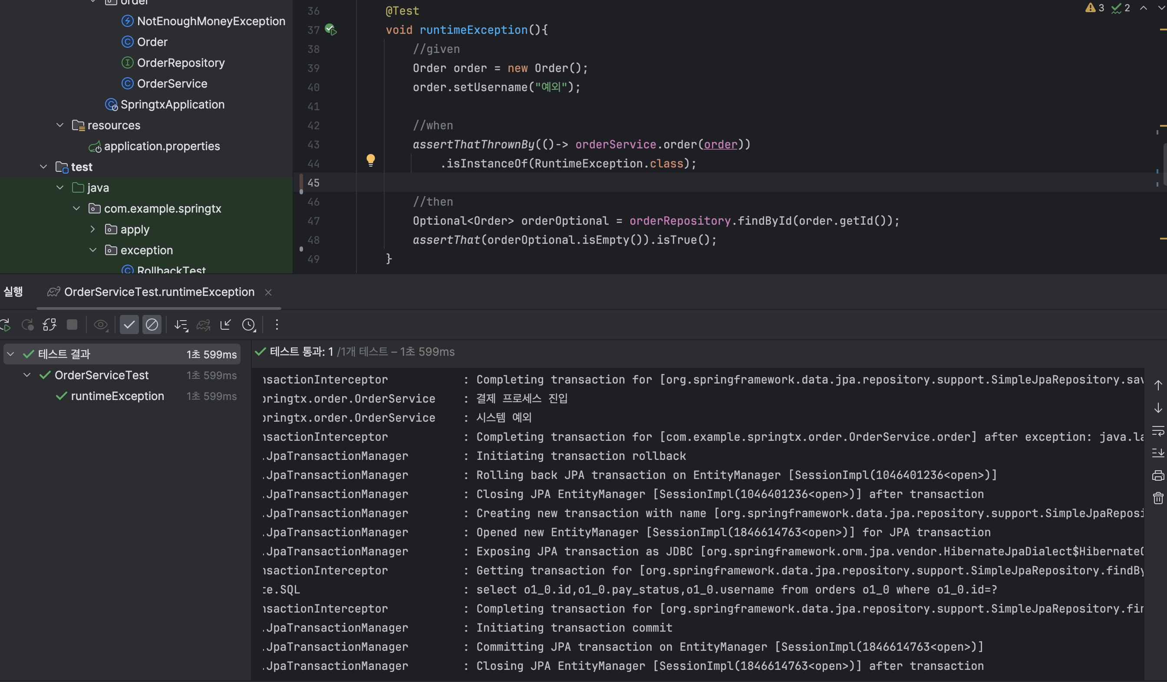
Task: Click the lightbulb quick-fix icon at line 44
Action: (x=370, y=160)
